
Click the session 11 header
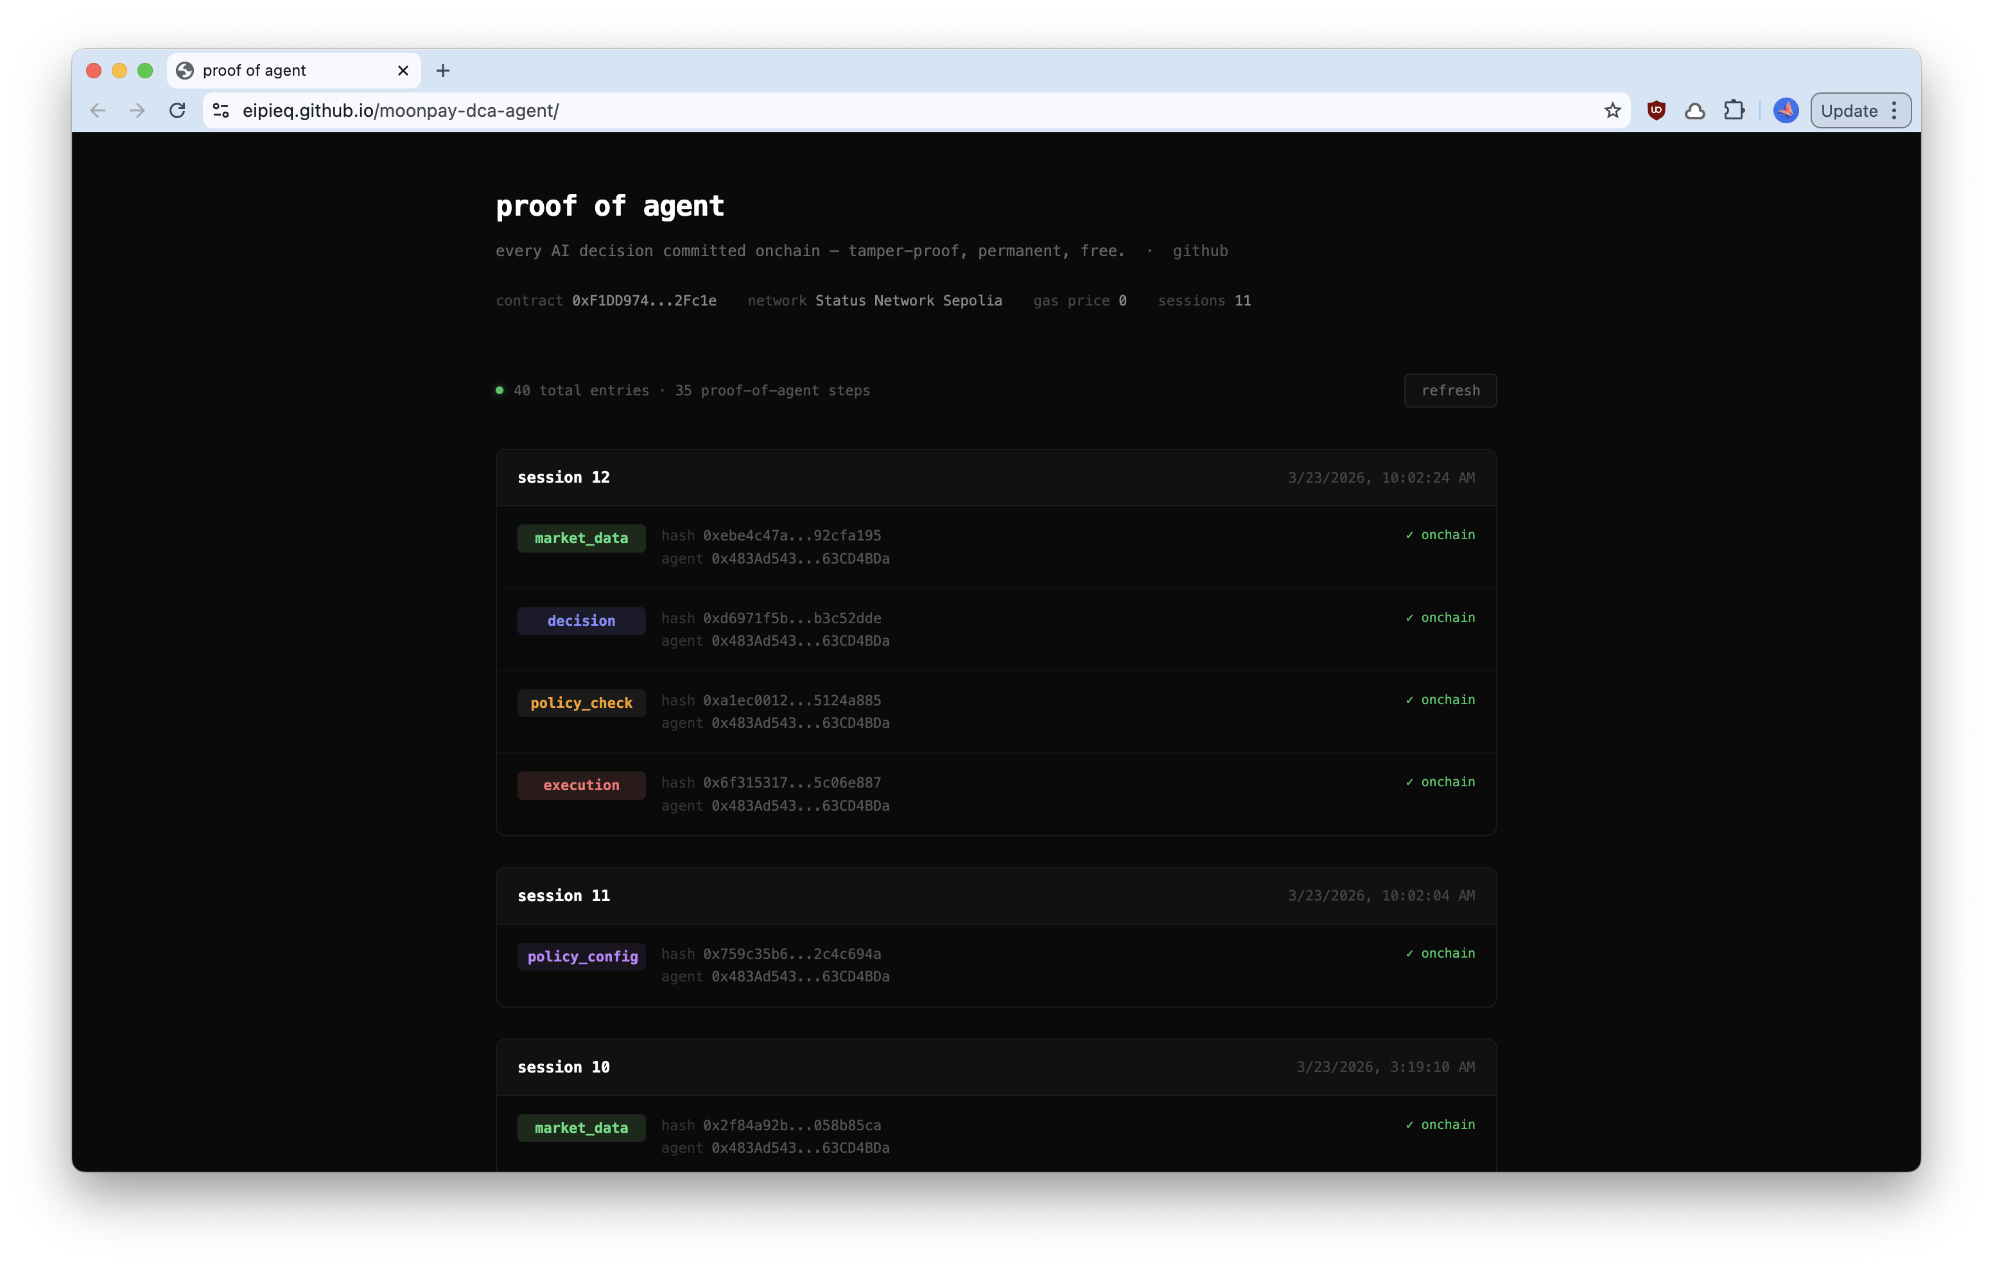pos(996,895)
